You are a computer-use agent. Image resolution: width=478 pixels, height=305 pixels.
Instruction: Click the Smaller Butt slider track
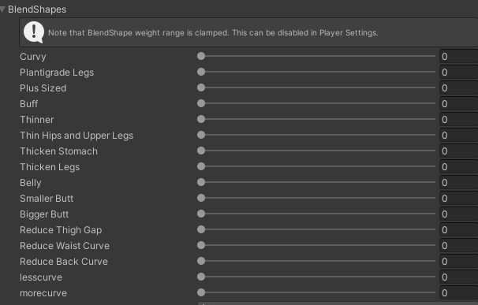316,198
